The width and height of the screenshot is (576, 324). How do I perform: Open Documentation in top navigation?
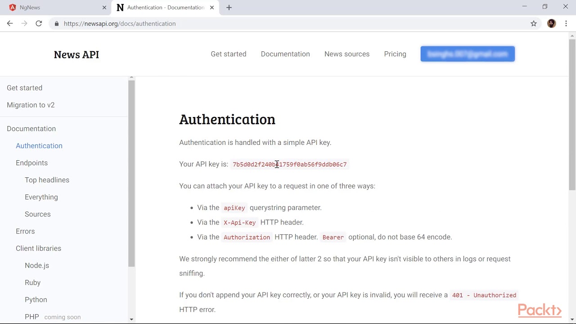click(x=285, y=54)
